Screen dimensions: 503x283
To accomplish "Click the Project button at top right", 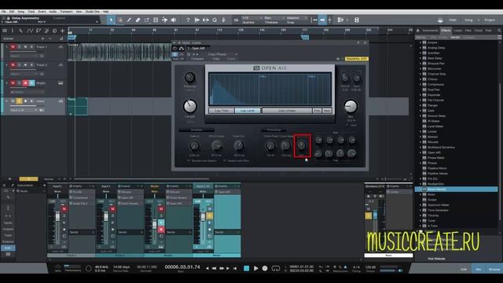I will tap(490, 20).
